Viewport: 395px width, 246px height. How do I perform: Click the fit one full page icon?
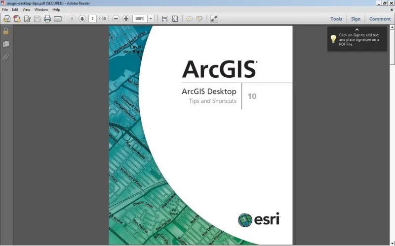pos(175,19)
